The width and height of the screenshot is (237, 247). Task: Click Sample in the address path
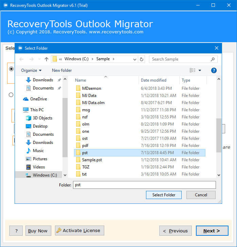tap(103, 59)
